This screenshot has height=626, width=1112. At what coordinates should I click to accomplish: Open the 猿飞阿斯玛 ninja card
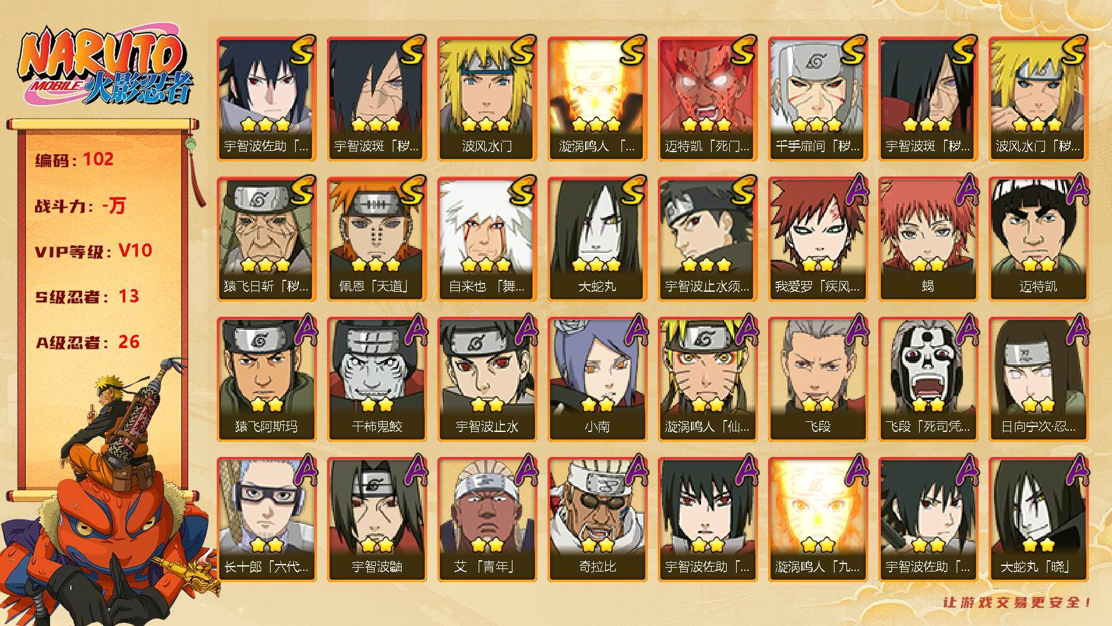[x=266, y=379]
